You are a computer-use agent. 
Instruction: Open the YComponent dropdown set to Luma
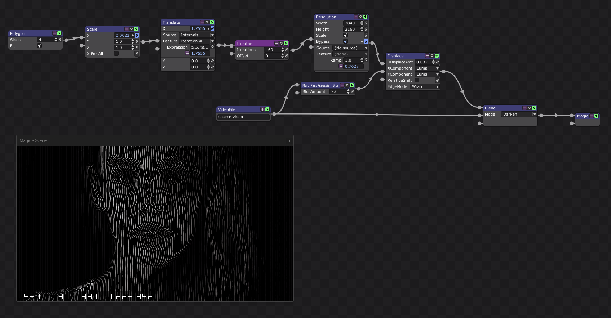pos(427,74)
